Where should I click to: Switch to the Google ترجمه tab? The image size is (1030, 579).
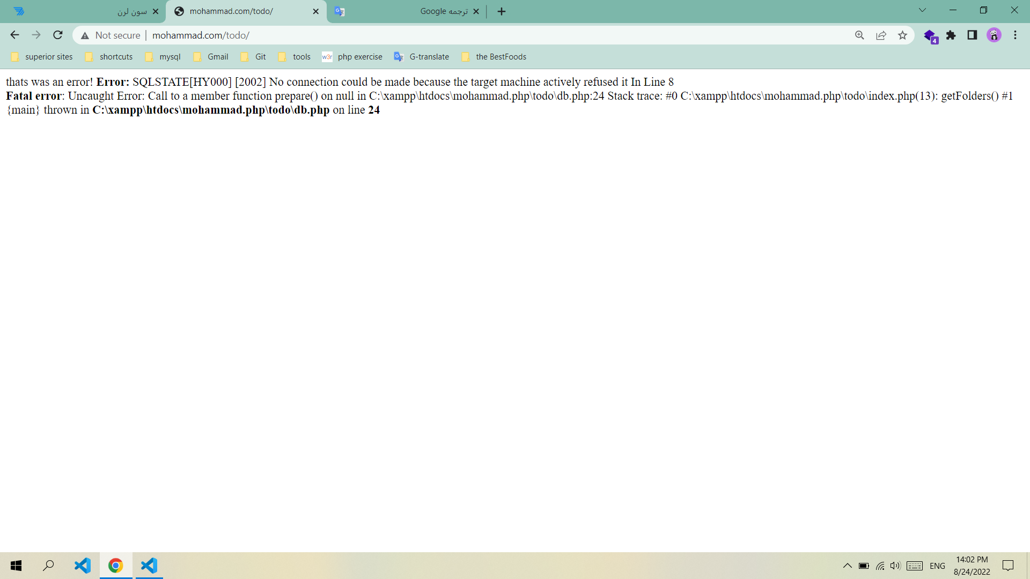point(406,11)
